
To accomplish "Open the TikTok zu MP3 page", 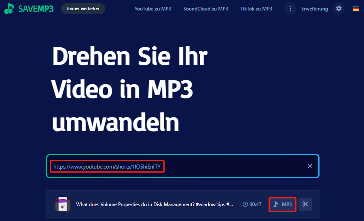I will click(x=256, y=9).
